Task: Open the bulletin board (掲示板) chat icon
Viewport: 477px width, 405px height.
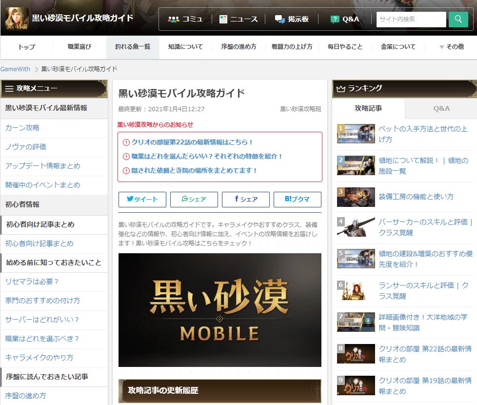Action: click(x=279, y=19)
